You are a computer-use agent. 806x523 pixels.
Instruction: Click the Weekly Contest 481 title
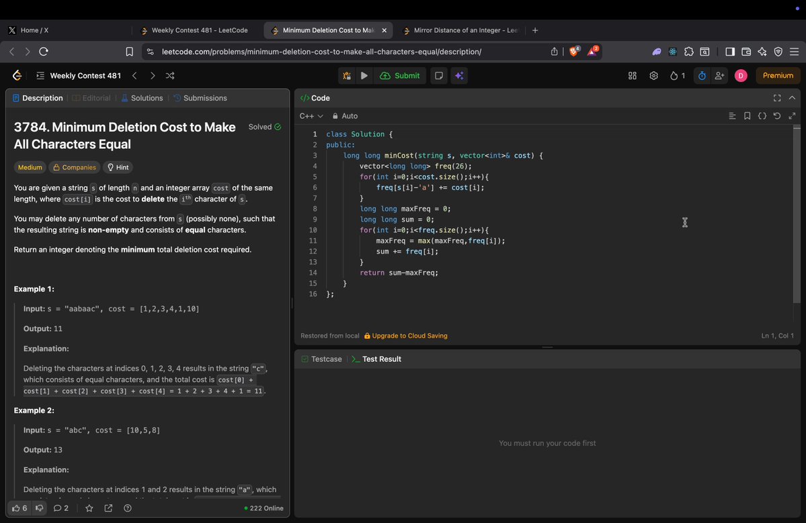[x=85, y=75]
